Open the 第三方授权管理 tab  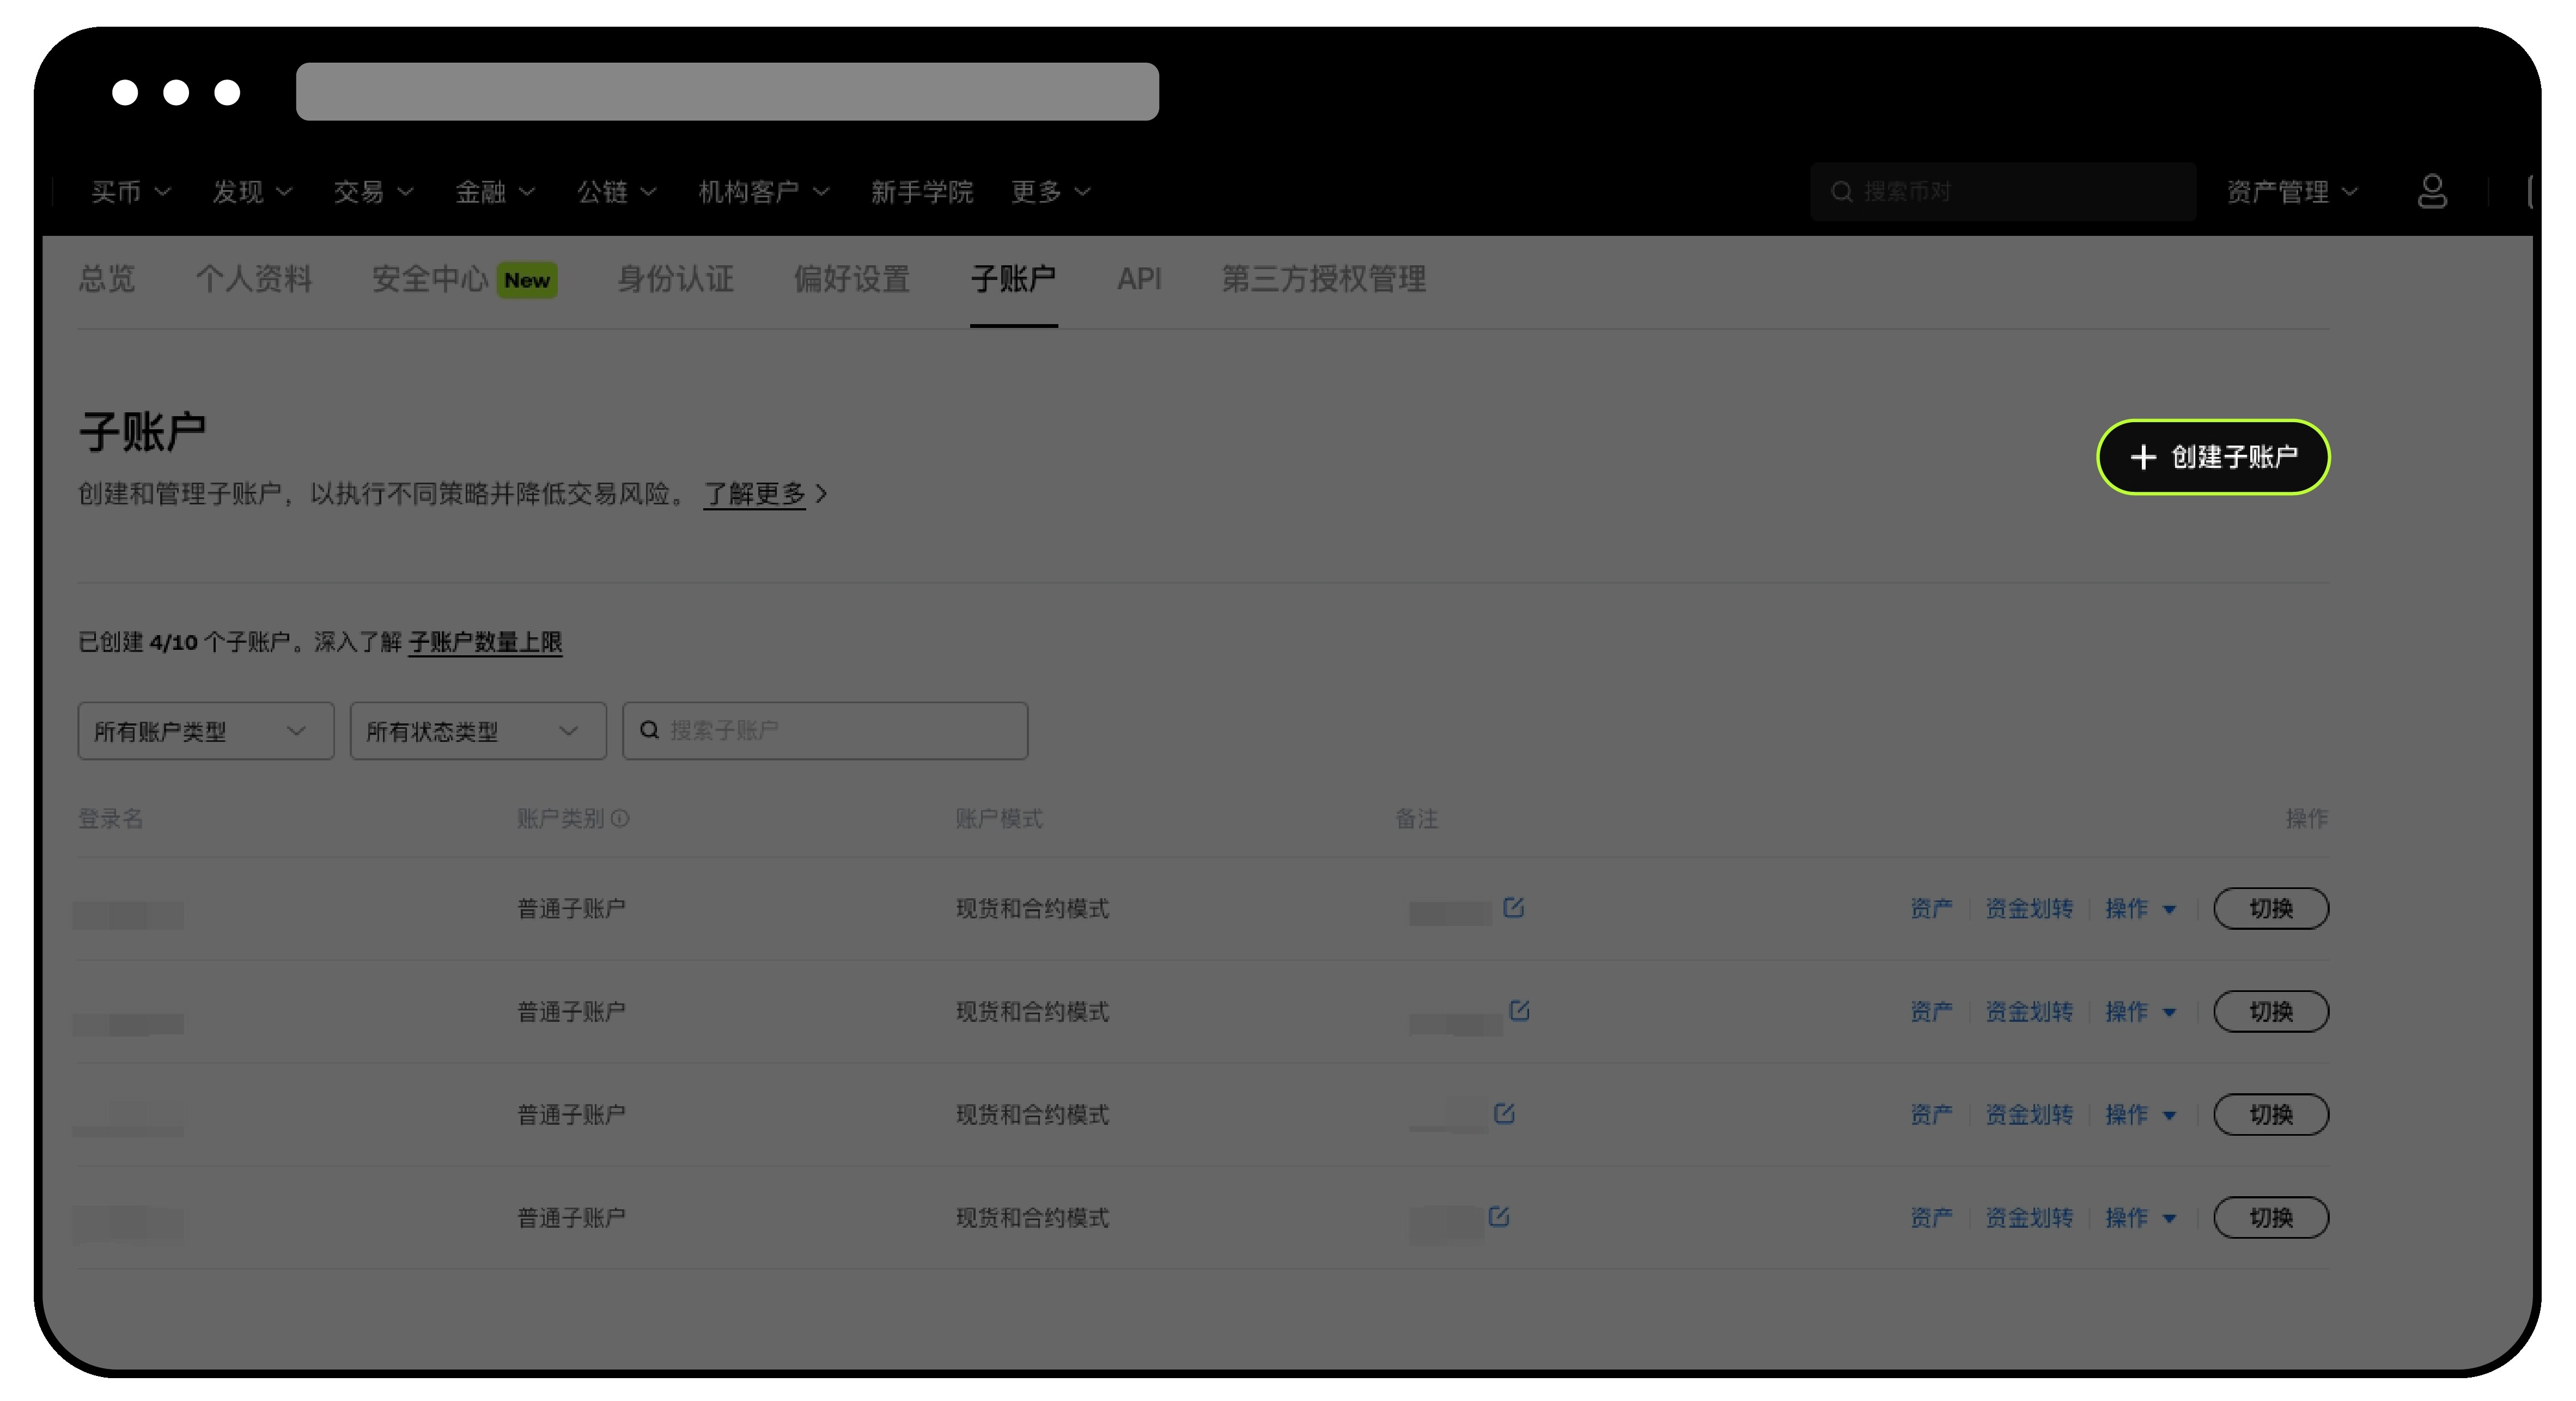point(1323,278)
